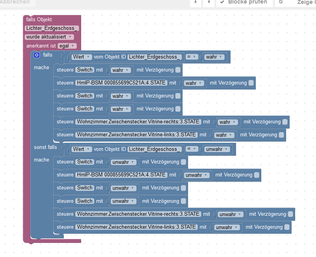Open the 'unwahr' dropdown in sonst falls condition
316x257 pixels.
pyautogui.click(x=217, y=149)
